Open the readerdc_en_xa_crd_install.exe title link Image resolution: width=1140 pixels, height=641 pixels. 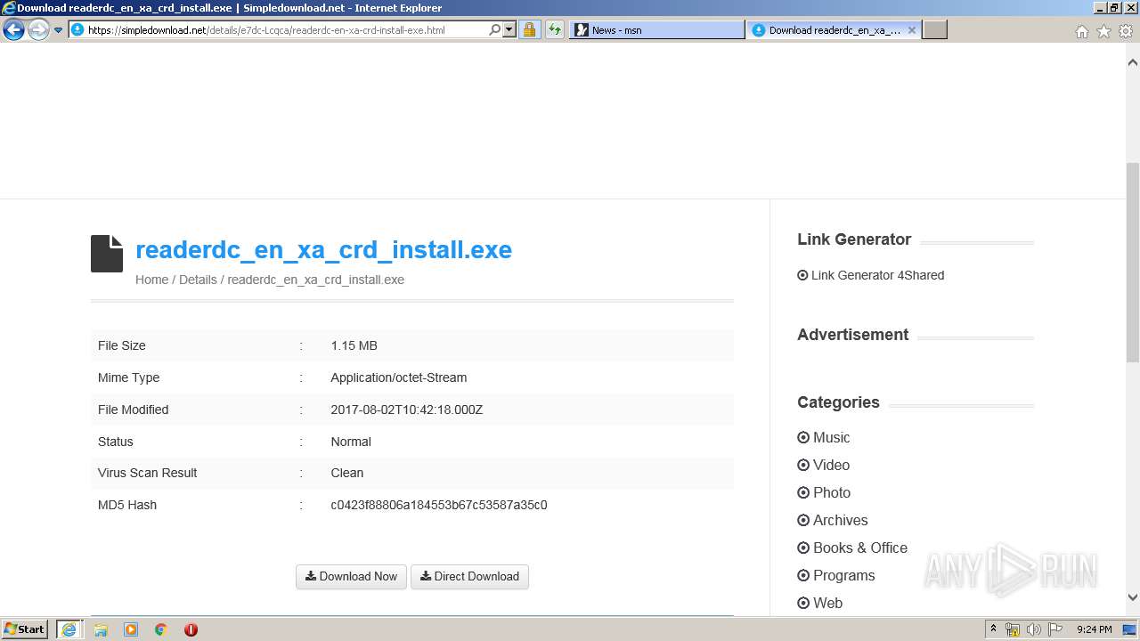323,250
